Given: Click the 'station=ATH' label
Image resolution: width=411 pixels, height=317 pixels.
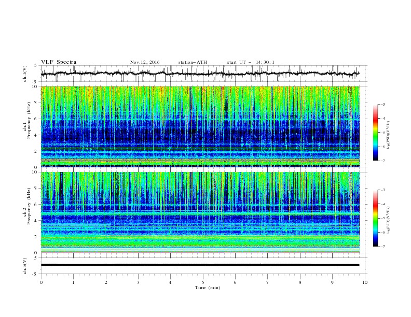Looking at the screenshot, I should tap(193, 62).
